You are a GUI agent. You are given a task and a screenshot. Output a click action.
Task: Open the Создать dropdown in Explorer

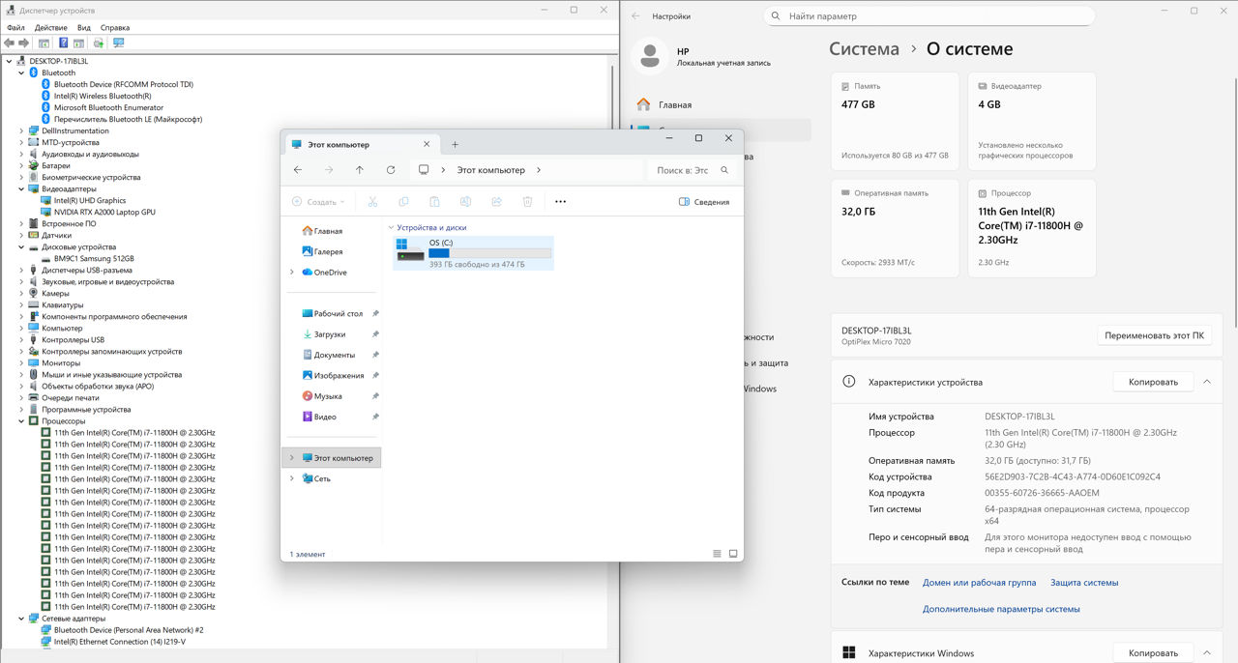pyautogui.click(x=319, y=202)
